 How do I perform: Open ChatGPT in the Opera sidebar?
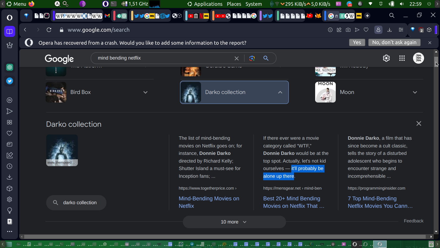pos(10,67)
